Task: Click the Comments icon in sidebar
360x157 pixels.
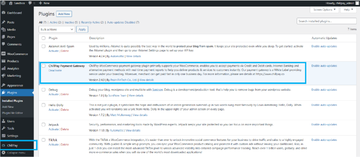Action: click(x=4, y=44)
